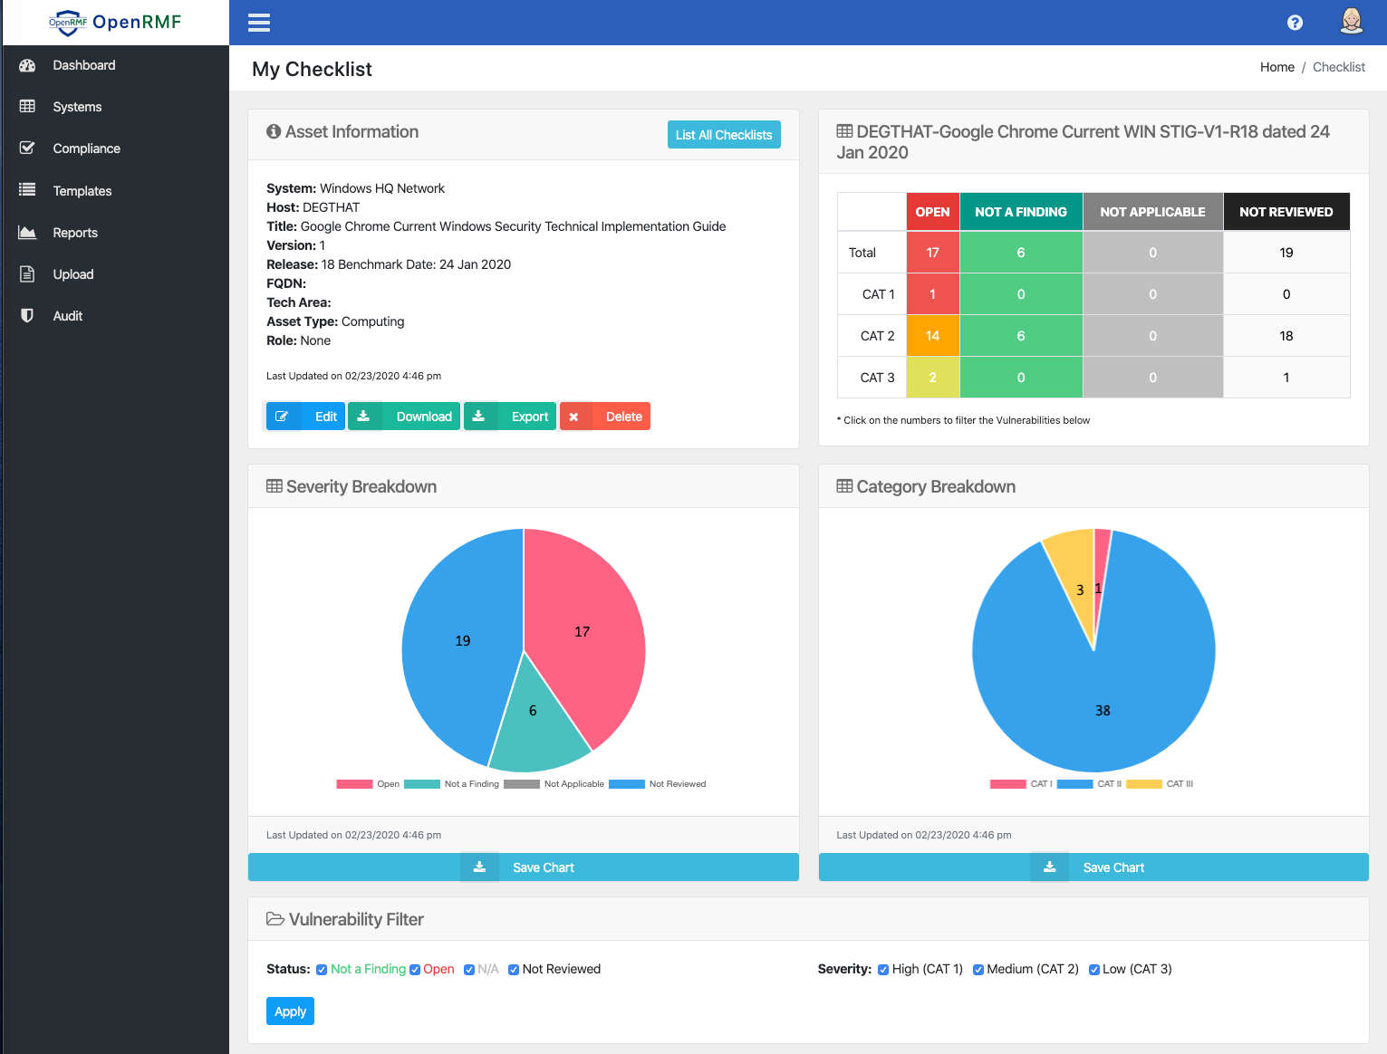Uncheck the Not a Finding status checkbox
The width and height of the screenshot is (1387, 1054).
pyautogui.click(x=322, y=970)
